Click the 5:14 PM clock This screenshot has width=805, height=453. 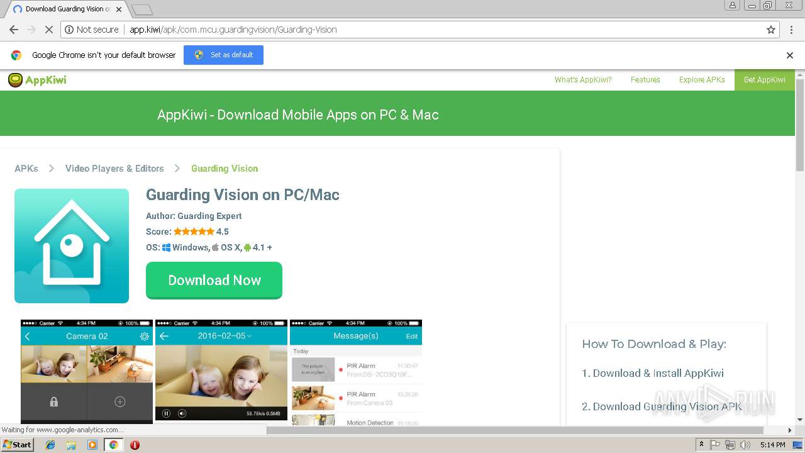772,445
